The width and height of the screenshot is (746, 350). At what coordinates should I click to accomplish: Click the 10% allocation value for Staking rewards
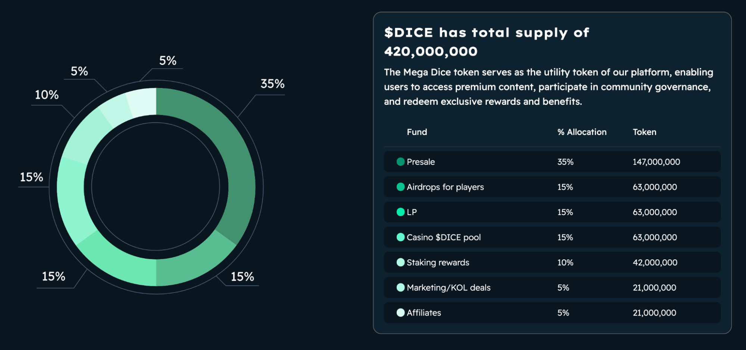point(565,263)
